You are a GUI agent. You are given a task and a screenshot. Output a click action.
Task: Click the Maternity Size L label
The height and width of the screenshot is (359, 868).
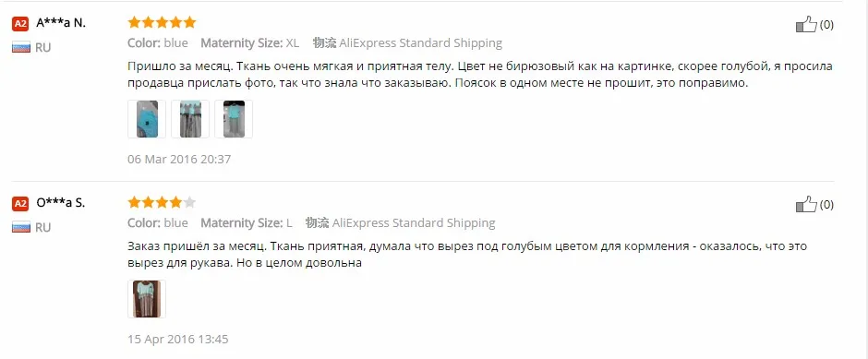click(247, 223)
